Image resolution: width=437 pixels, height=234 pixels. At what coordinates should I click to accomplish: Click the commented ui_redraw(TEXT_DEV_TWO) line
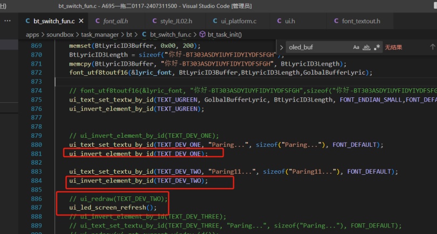point(119,198)
